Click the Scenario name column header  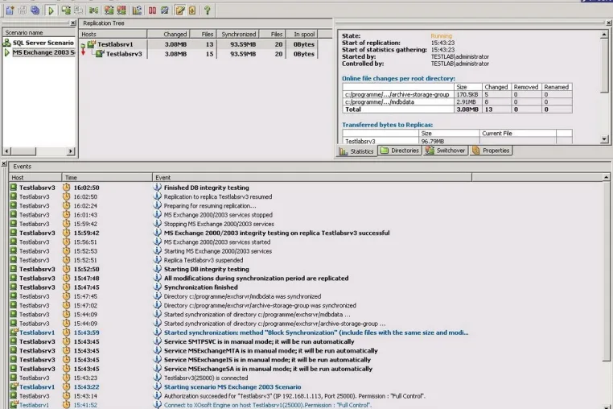click(x=39, y=33)
